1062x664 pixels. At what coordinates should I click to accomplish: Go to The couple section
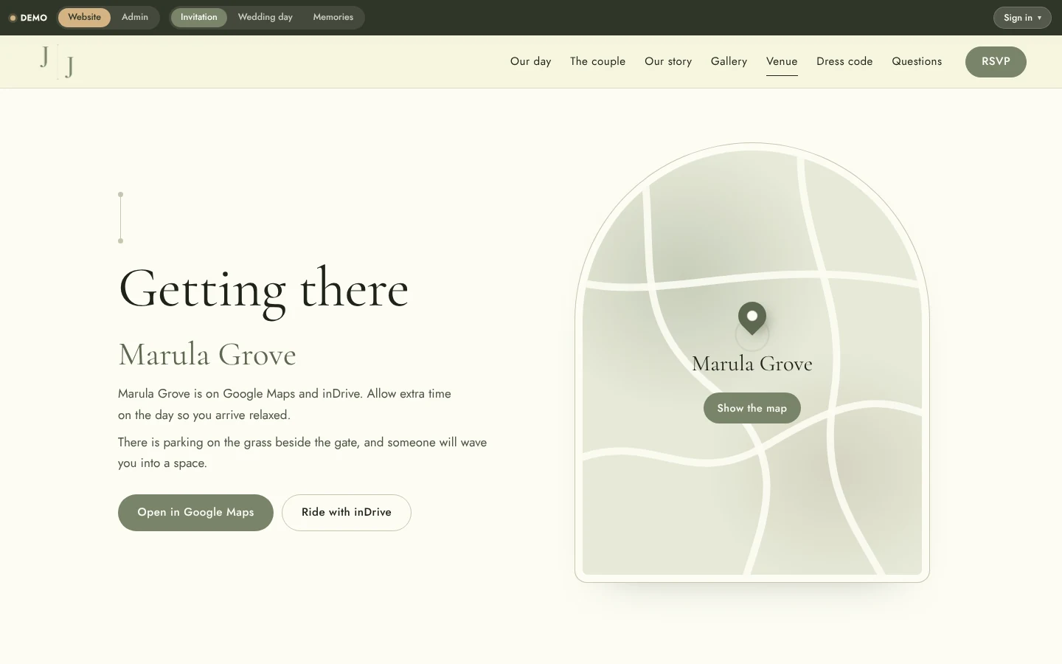(597, 61)
